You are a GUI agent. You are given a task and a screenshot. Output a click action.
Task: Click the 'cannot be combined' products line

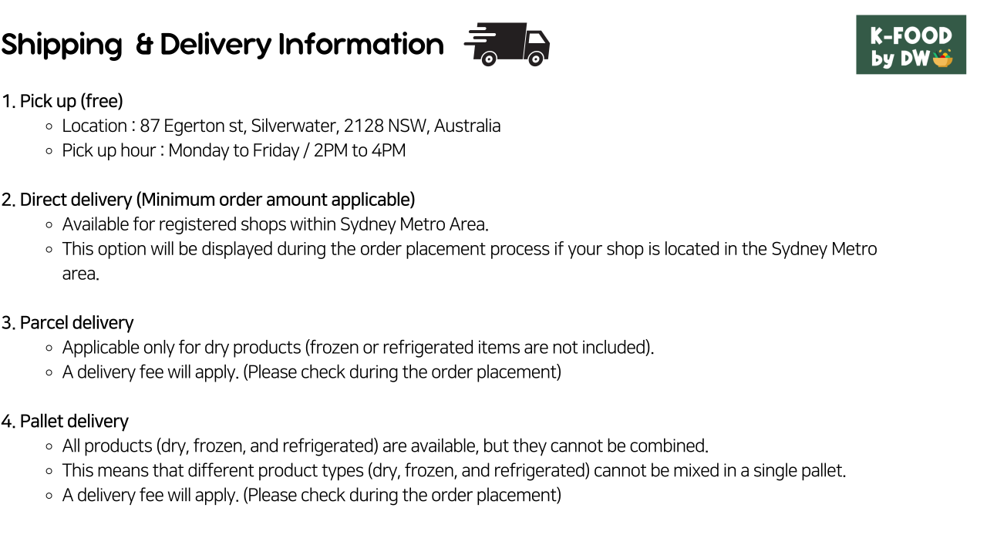(385, 446)
